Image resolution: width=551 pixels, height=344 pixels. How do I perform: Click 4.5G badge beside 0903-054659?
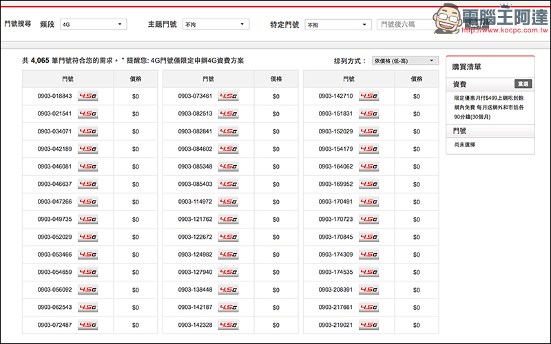[88, 272]
